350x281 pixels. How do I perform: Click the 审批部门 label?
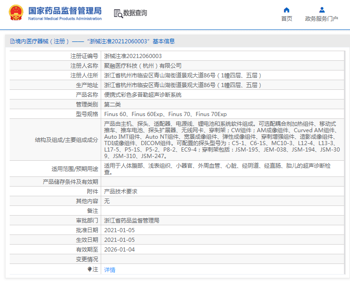pyautogui.click(x=87, y=220)
